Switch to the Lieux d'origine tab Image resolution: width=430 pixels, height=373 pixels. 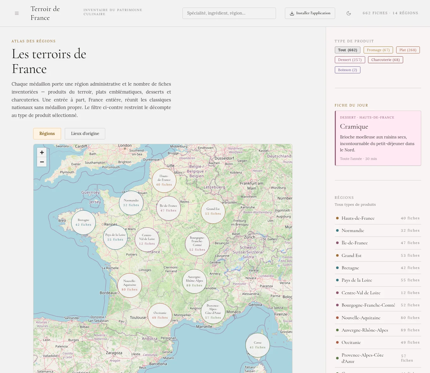tap(85, 134)
